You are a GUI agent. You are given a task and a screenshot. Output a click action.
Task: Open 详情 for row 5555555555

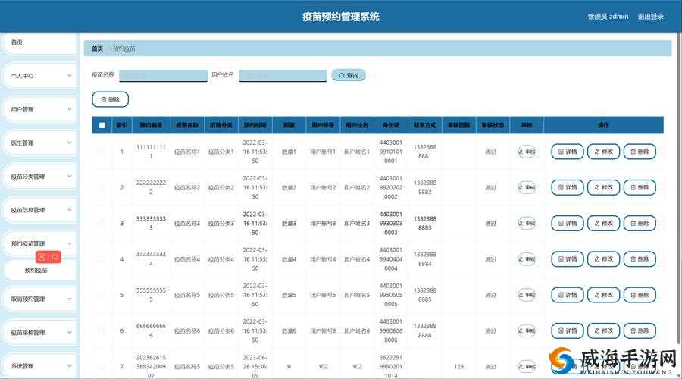coord(567,295)
